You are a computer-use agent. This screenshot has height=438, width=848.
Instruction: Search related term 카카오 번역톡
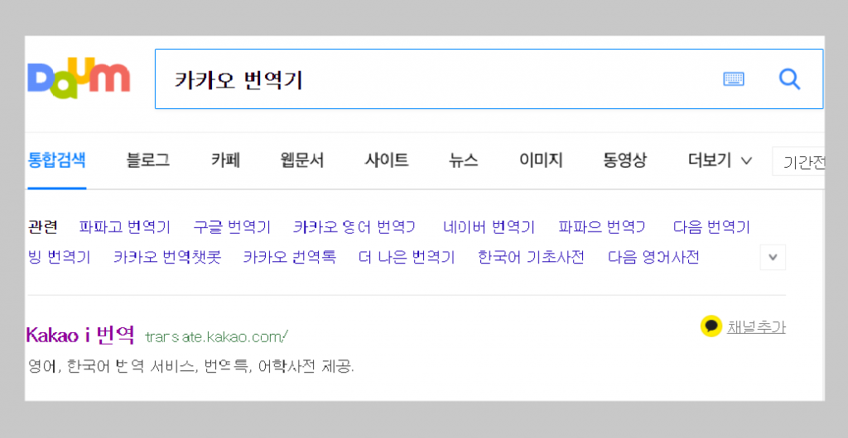point(290,257)
